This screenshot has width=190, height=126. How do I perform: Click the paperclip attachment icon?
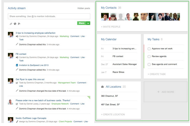[x=11, y=24]
